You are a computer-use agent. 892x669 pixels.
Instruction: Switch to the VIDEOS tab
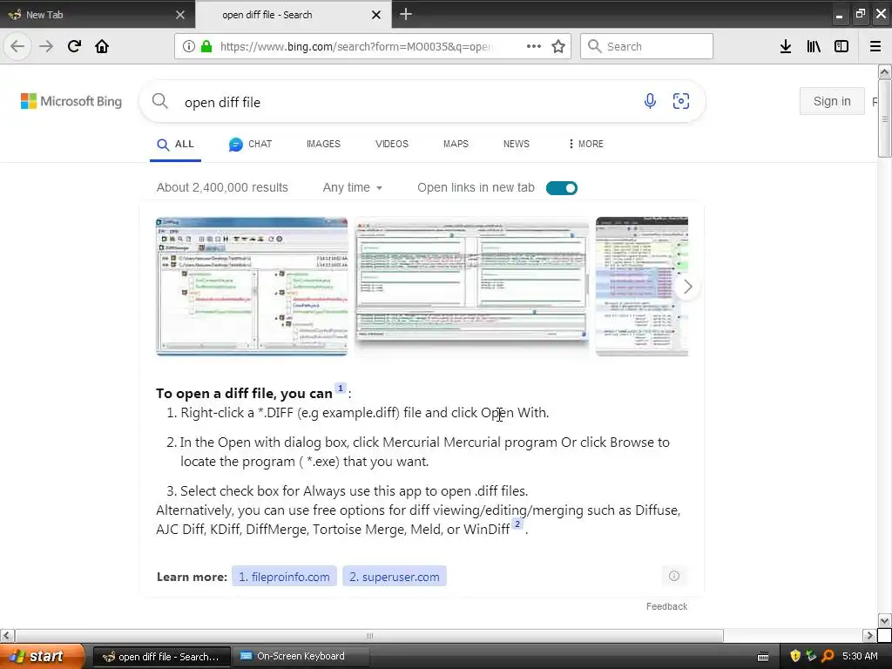pyautogui.click(x=391, y=144)
